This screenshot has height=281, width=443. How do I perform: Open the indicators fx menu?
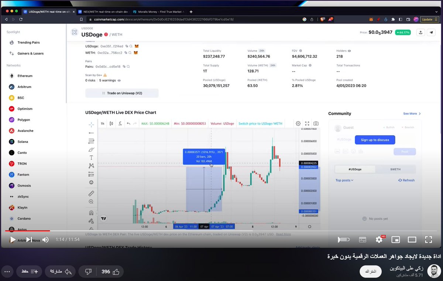pos(120,124)
